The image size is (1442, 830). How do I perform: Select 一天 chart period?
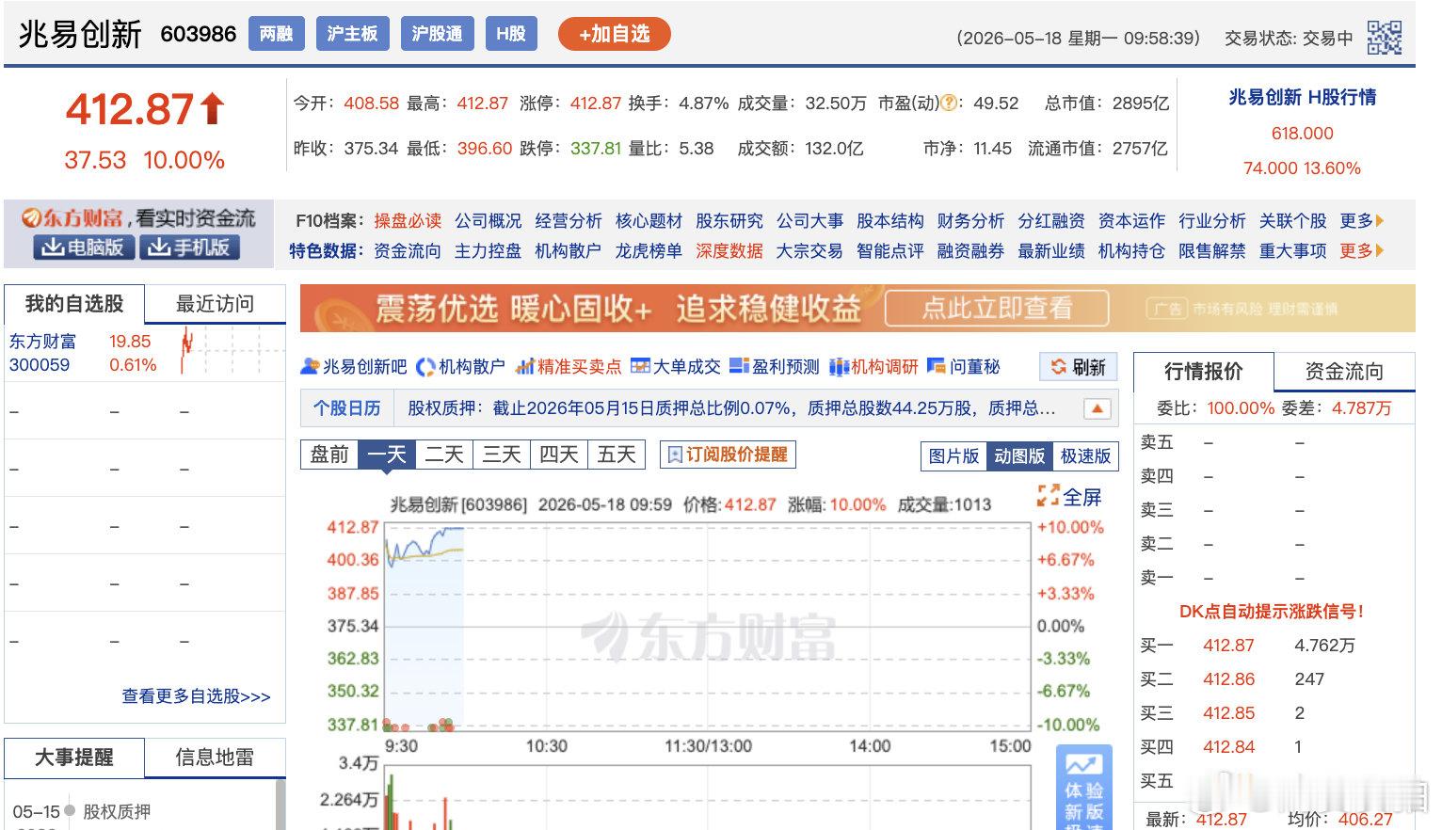(x=387, y=455)
